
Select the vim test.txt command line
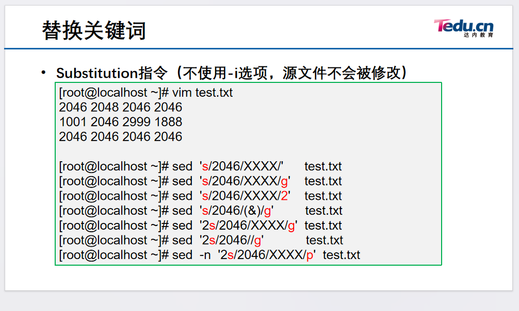(145, 93)
